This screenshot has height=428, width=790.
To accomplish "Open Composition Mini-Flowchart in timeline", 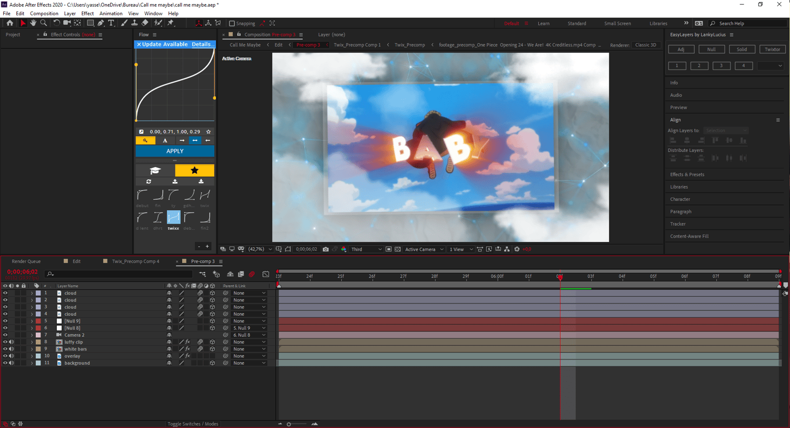I will pos(203,274).
